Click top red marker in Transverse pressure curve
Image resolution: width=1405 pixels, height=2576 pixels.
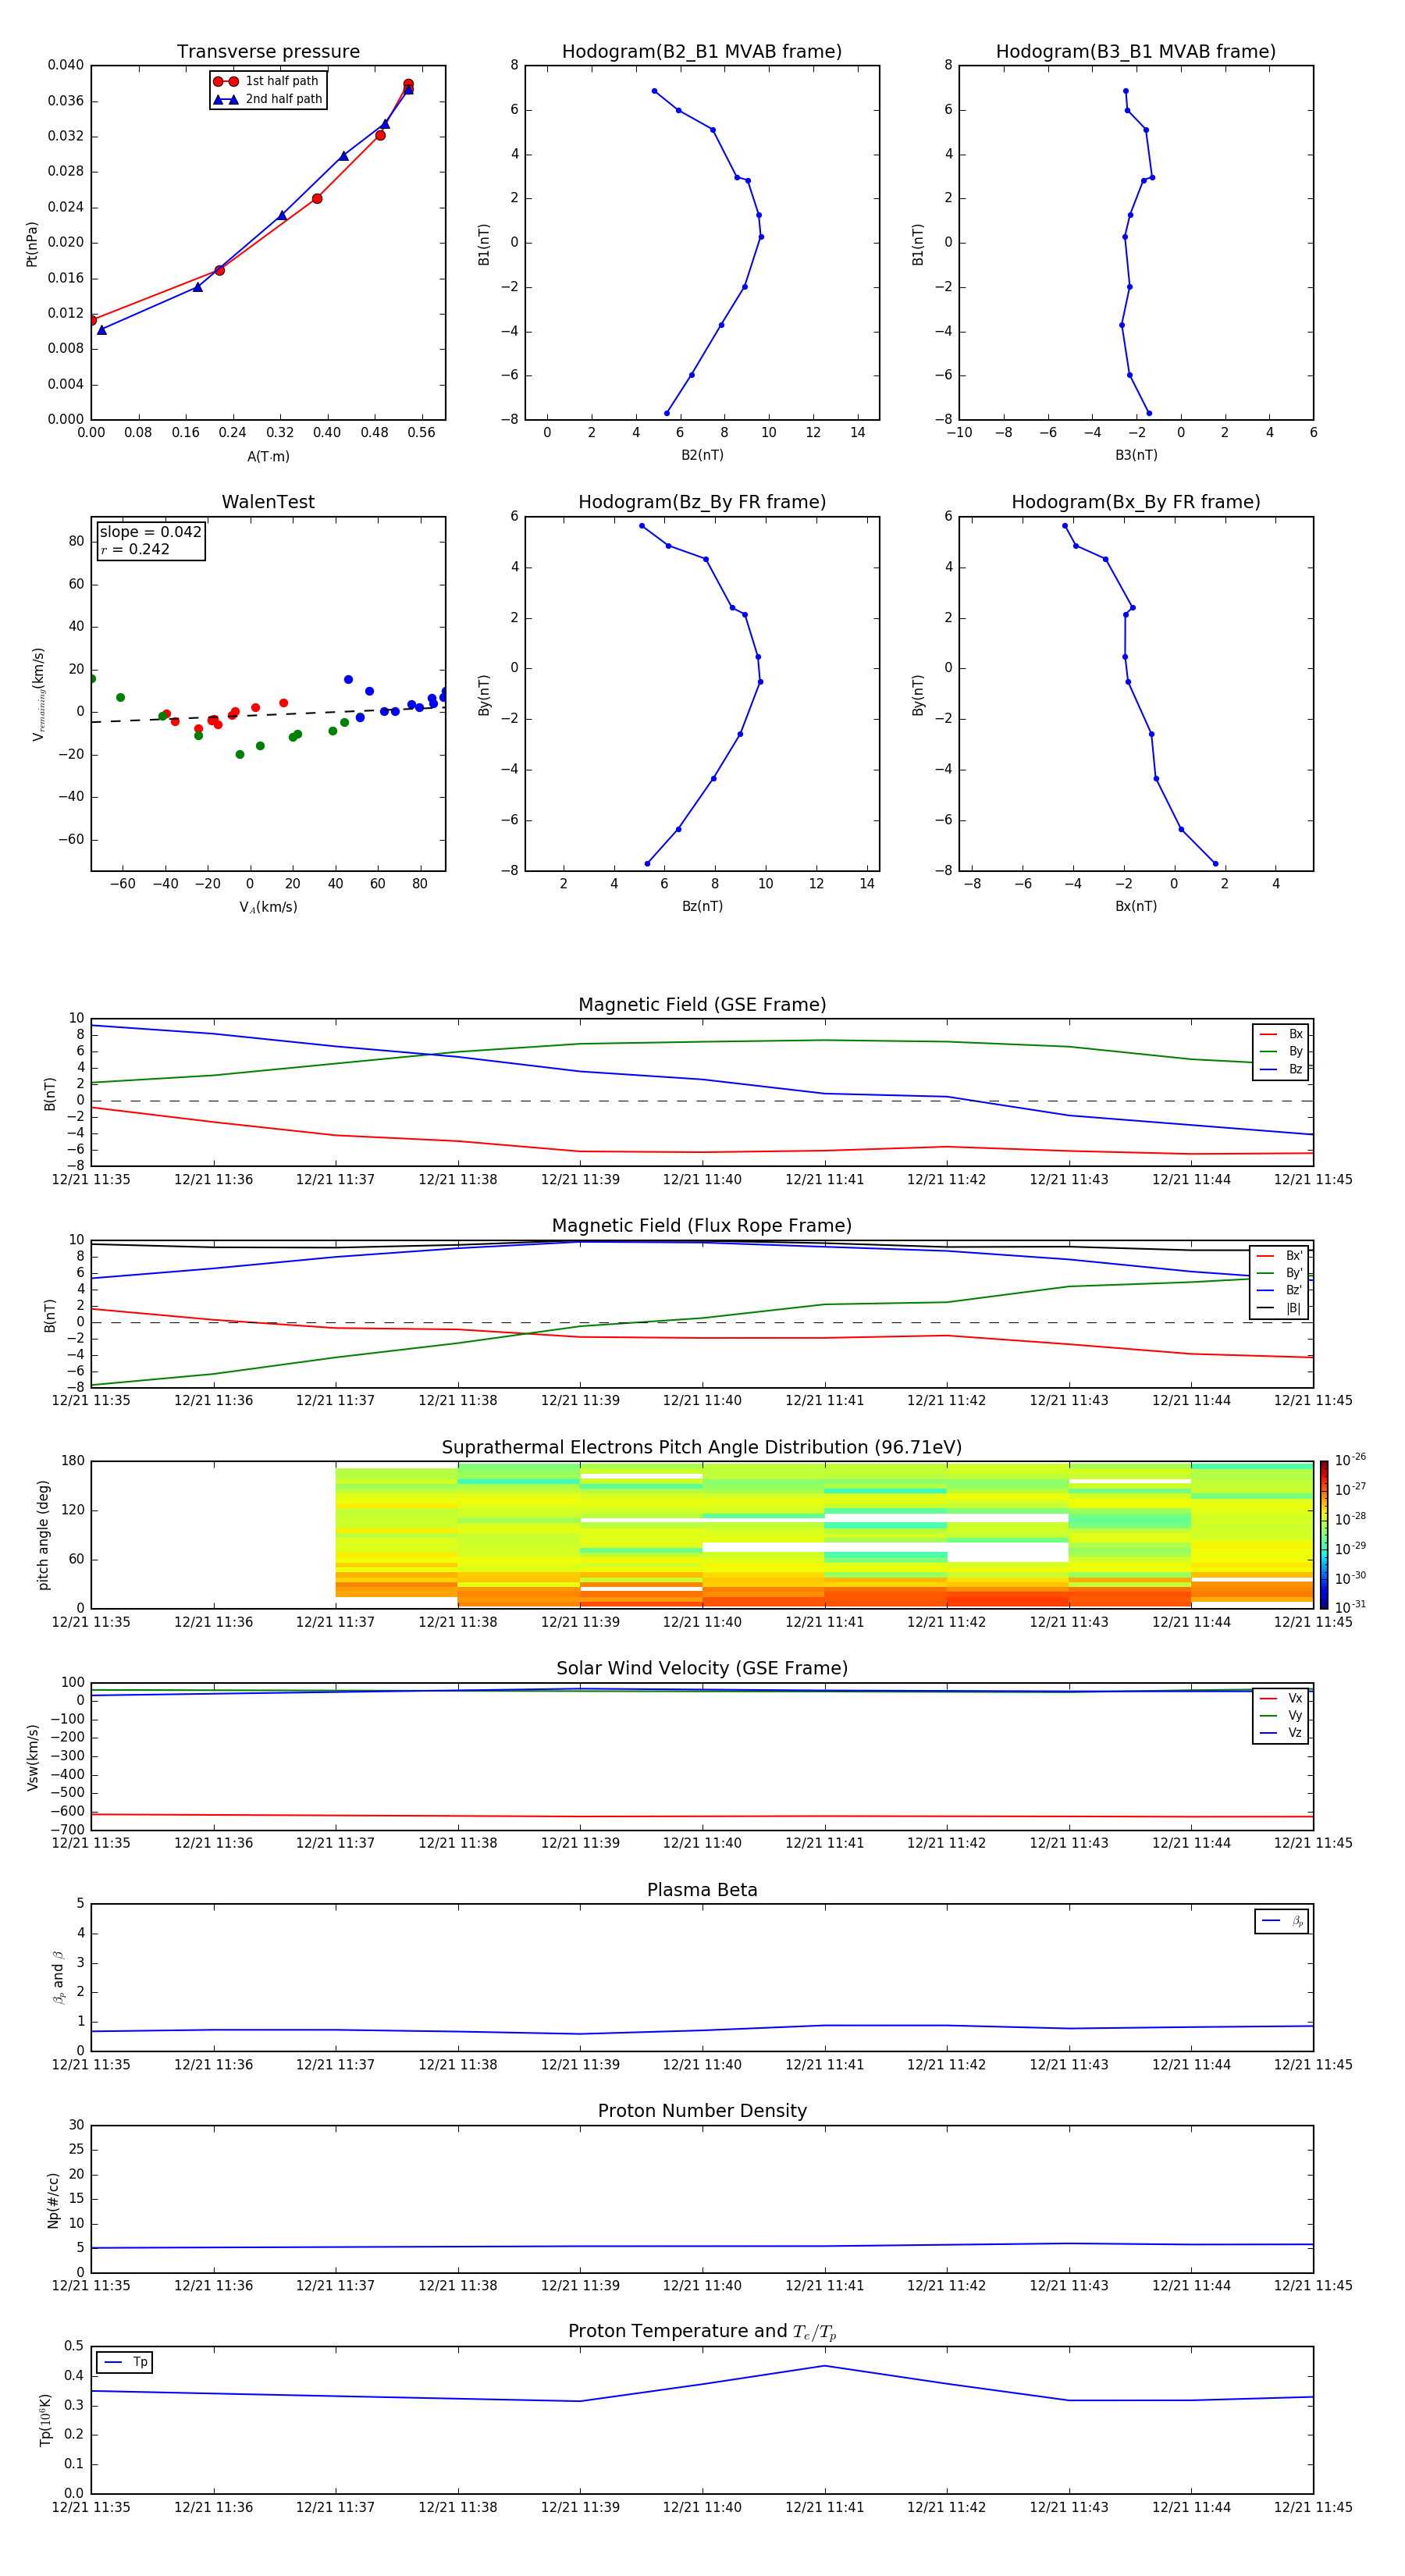coord(408,84)
